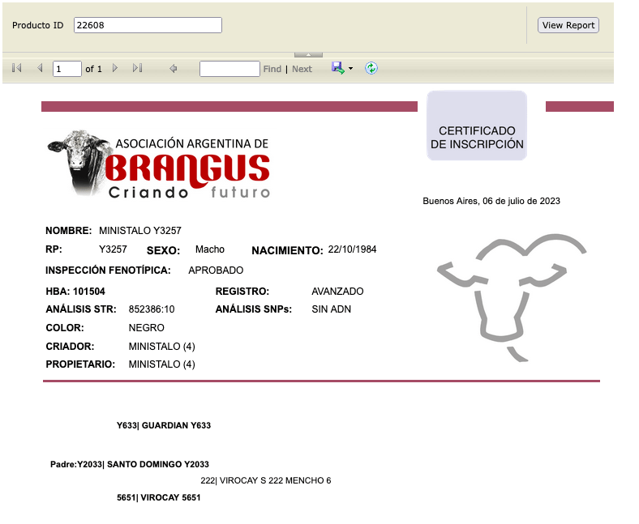Click back to parent report arrow
This screenshot has width=639, height=524.
coord(173,69)
